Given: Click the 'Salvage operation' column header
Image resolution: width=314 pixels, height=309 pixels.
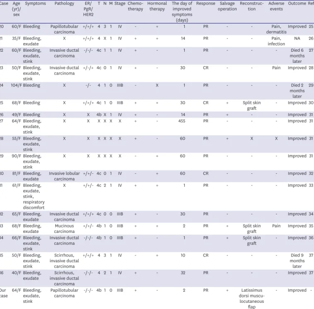Looking at the screenshot, I should [227, 6].
